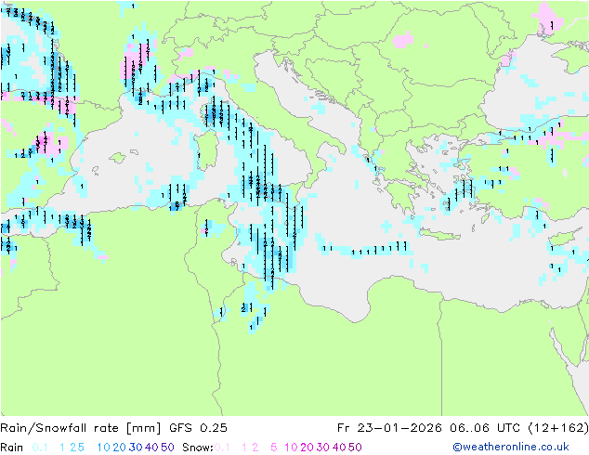
Task: Select the snow legend value 40
Action: (x=339, y=448)
